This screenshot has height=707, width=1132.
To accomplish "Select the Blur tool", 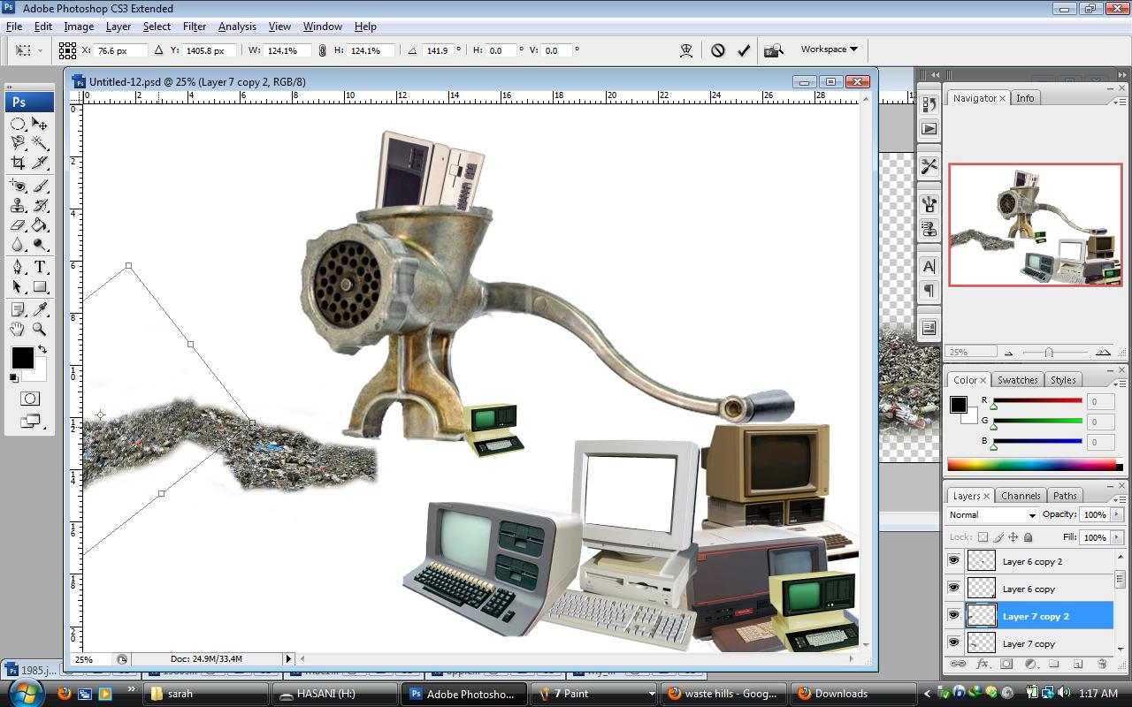I will [x=18, y=245].
